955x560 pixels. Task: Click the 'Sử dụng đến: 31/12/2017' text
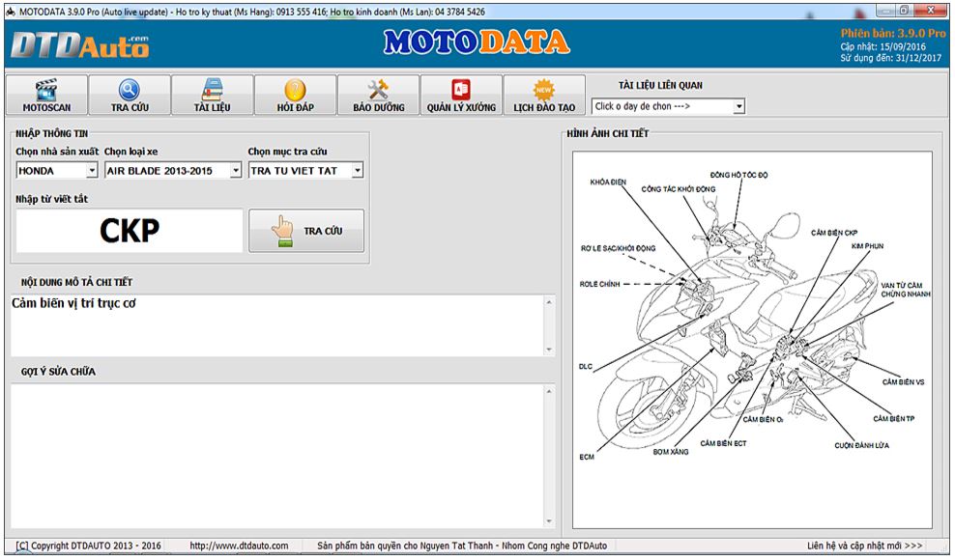click(891, 59)
